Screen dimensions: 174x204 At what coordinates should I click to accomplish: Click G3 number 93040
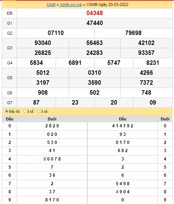click(x=43, y=43)
